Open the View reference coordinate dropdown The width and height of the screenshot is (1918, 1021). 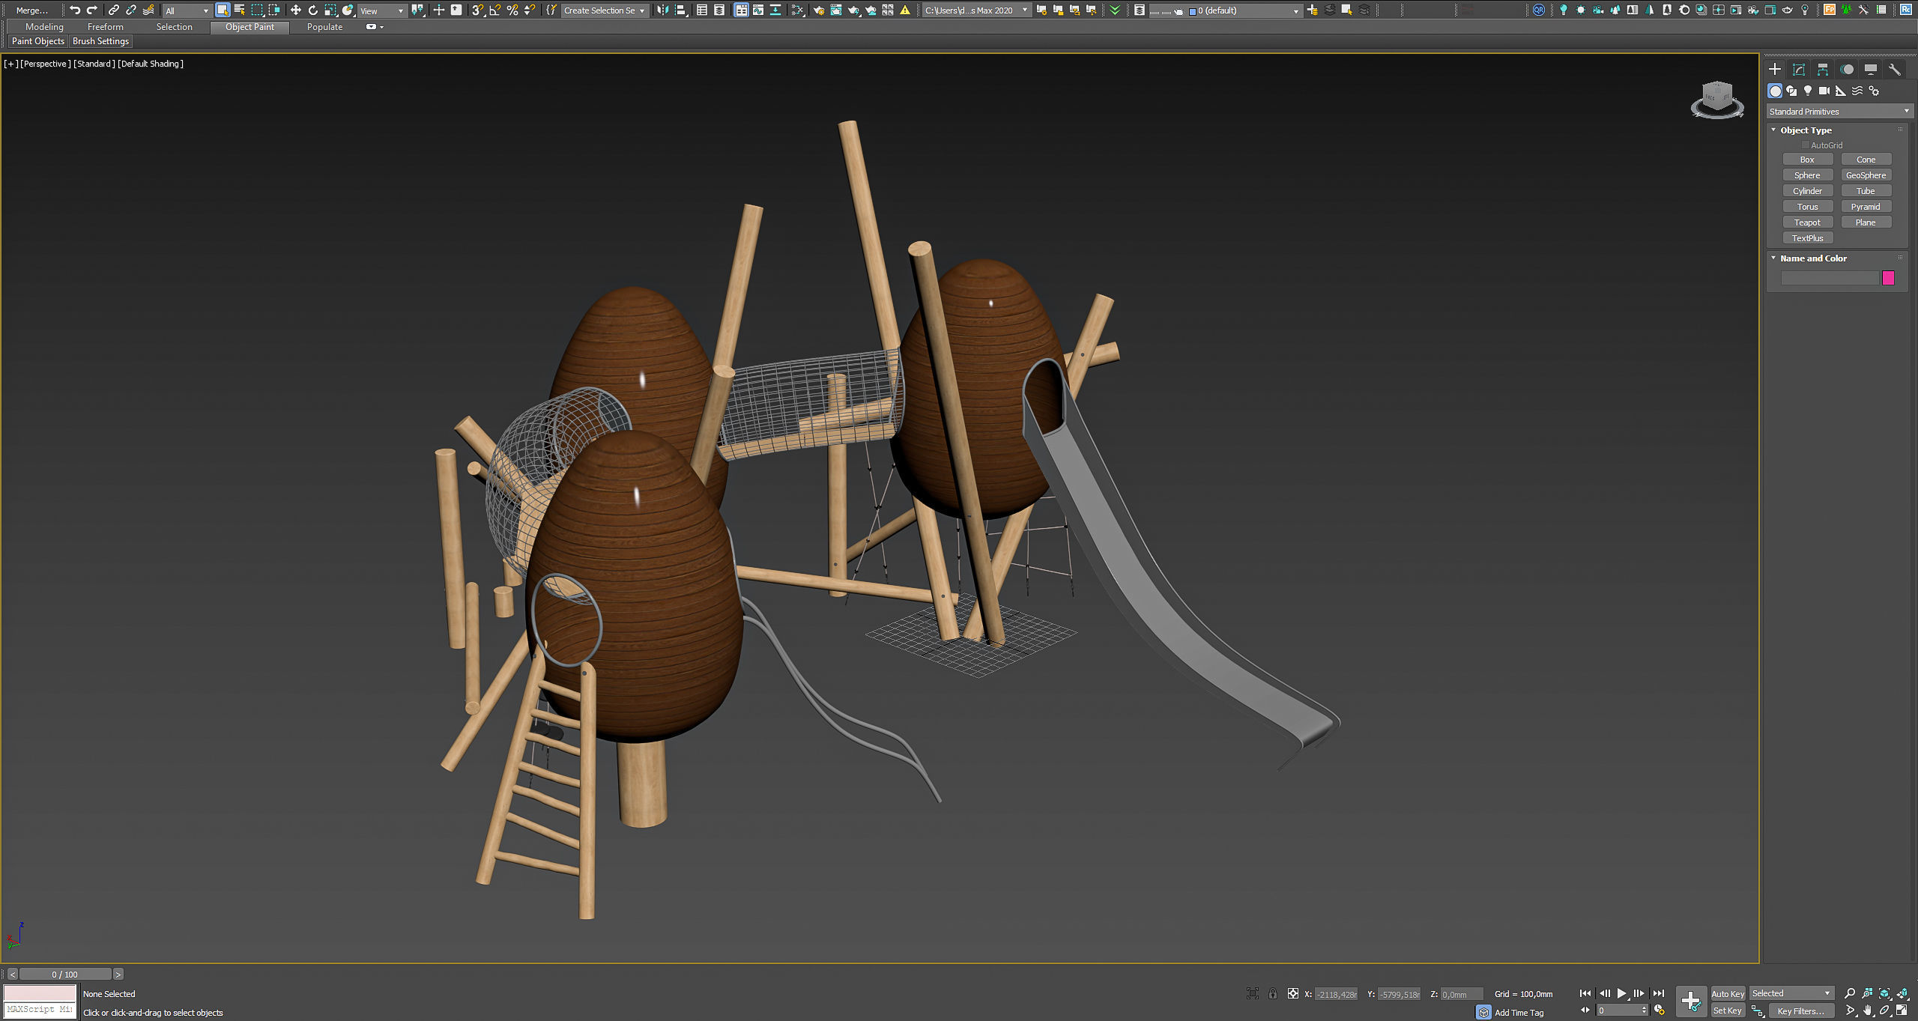(x=382, y=10)
